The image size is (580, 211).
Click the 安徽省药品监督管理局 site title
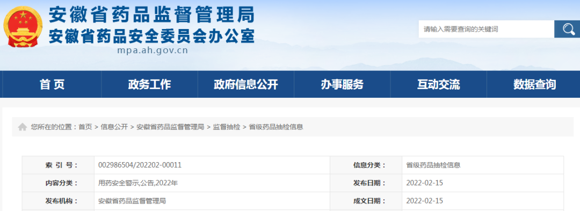pos(152,15)
